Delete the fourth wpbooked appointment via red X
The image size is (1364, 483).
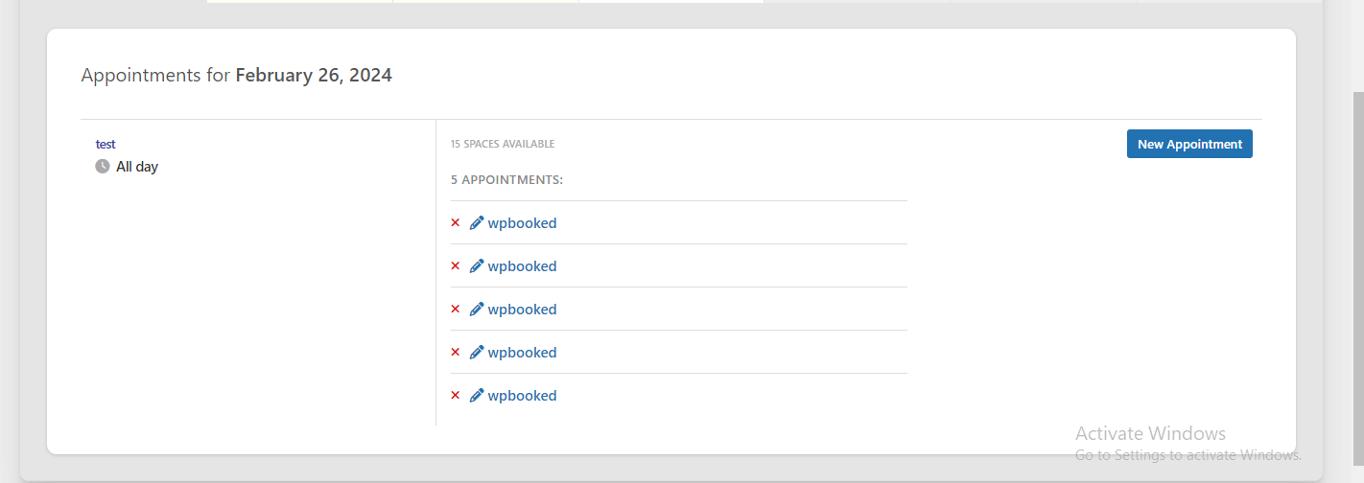[456, 353]
